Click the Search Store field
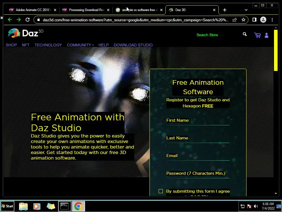 point(207,35)
